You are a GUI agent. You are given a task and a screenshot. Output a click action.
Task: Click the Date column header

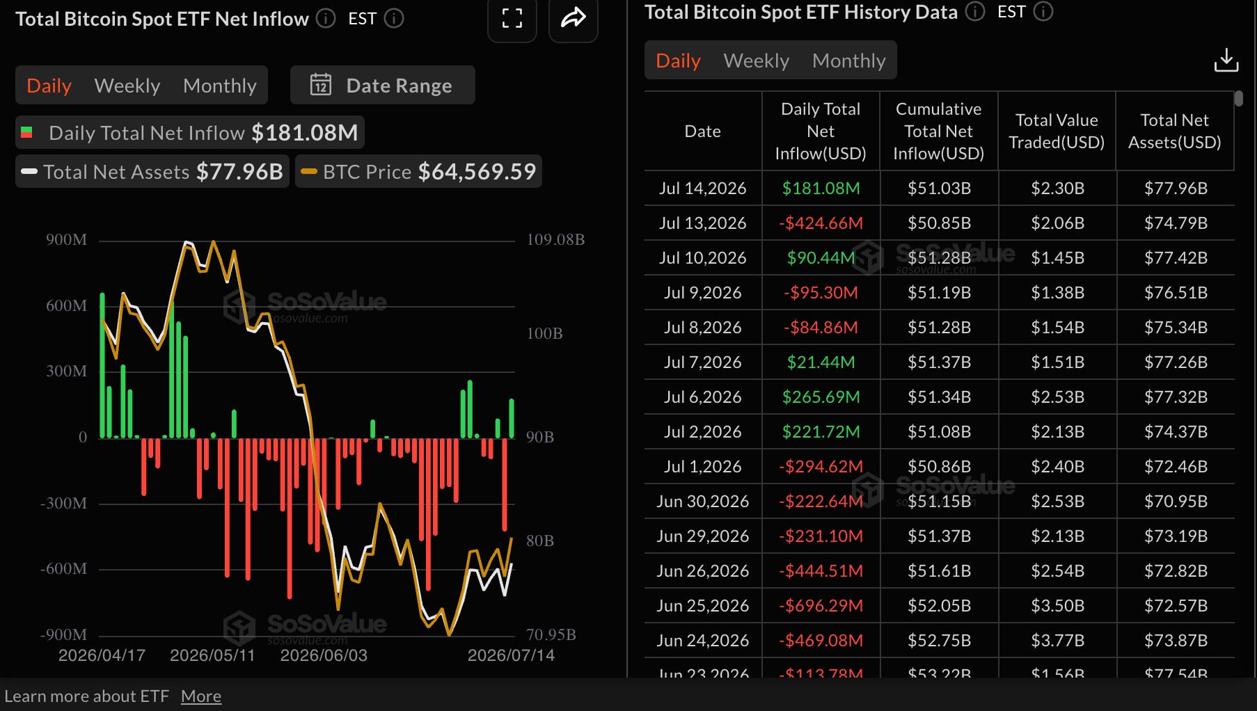703,131
